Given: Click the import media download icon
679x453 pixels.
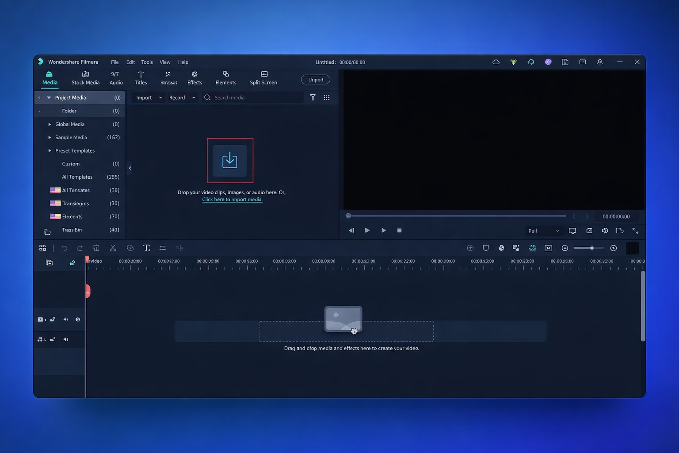Looking at the screenshot, I should [x=230, y=160].
